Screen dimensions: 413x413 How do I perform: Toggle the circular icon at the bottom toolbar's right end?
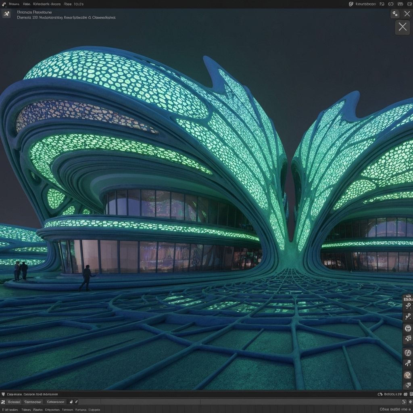coord(404,402)
